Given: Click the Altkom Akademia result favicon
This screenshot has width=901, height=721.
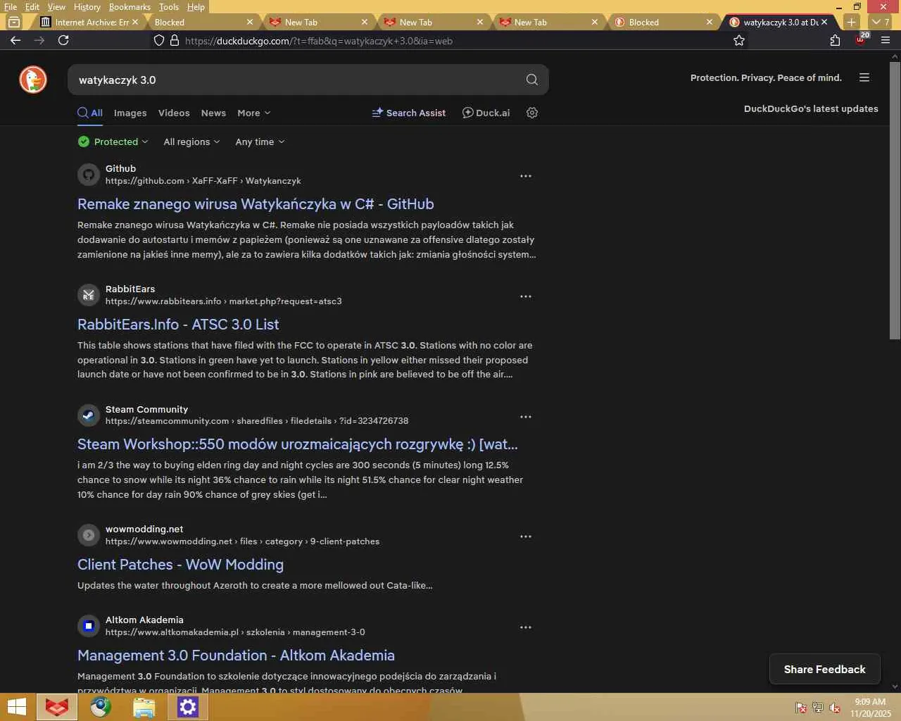Looking at the screenshot, I should click(x=89, y=626).
